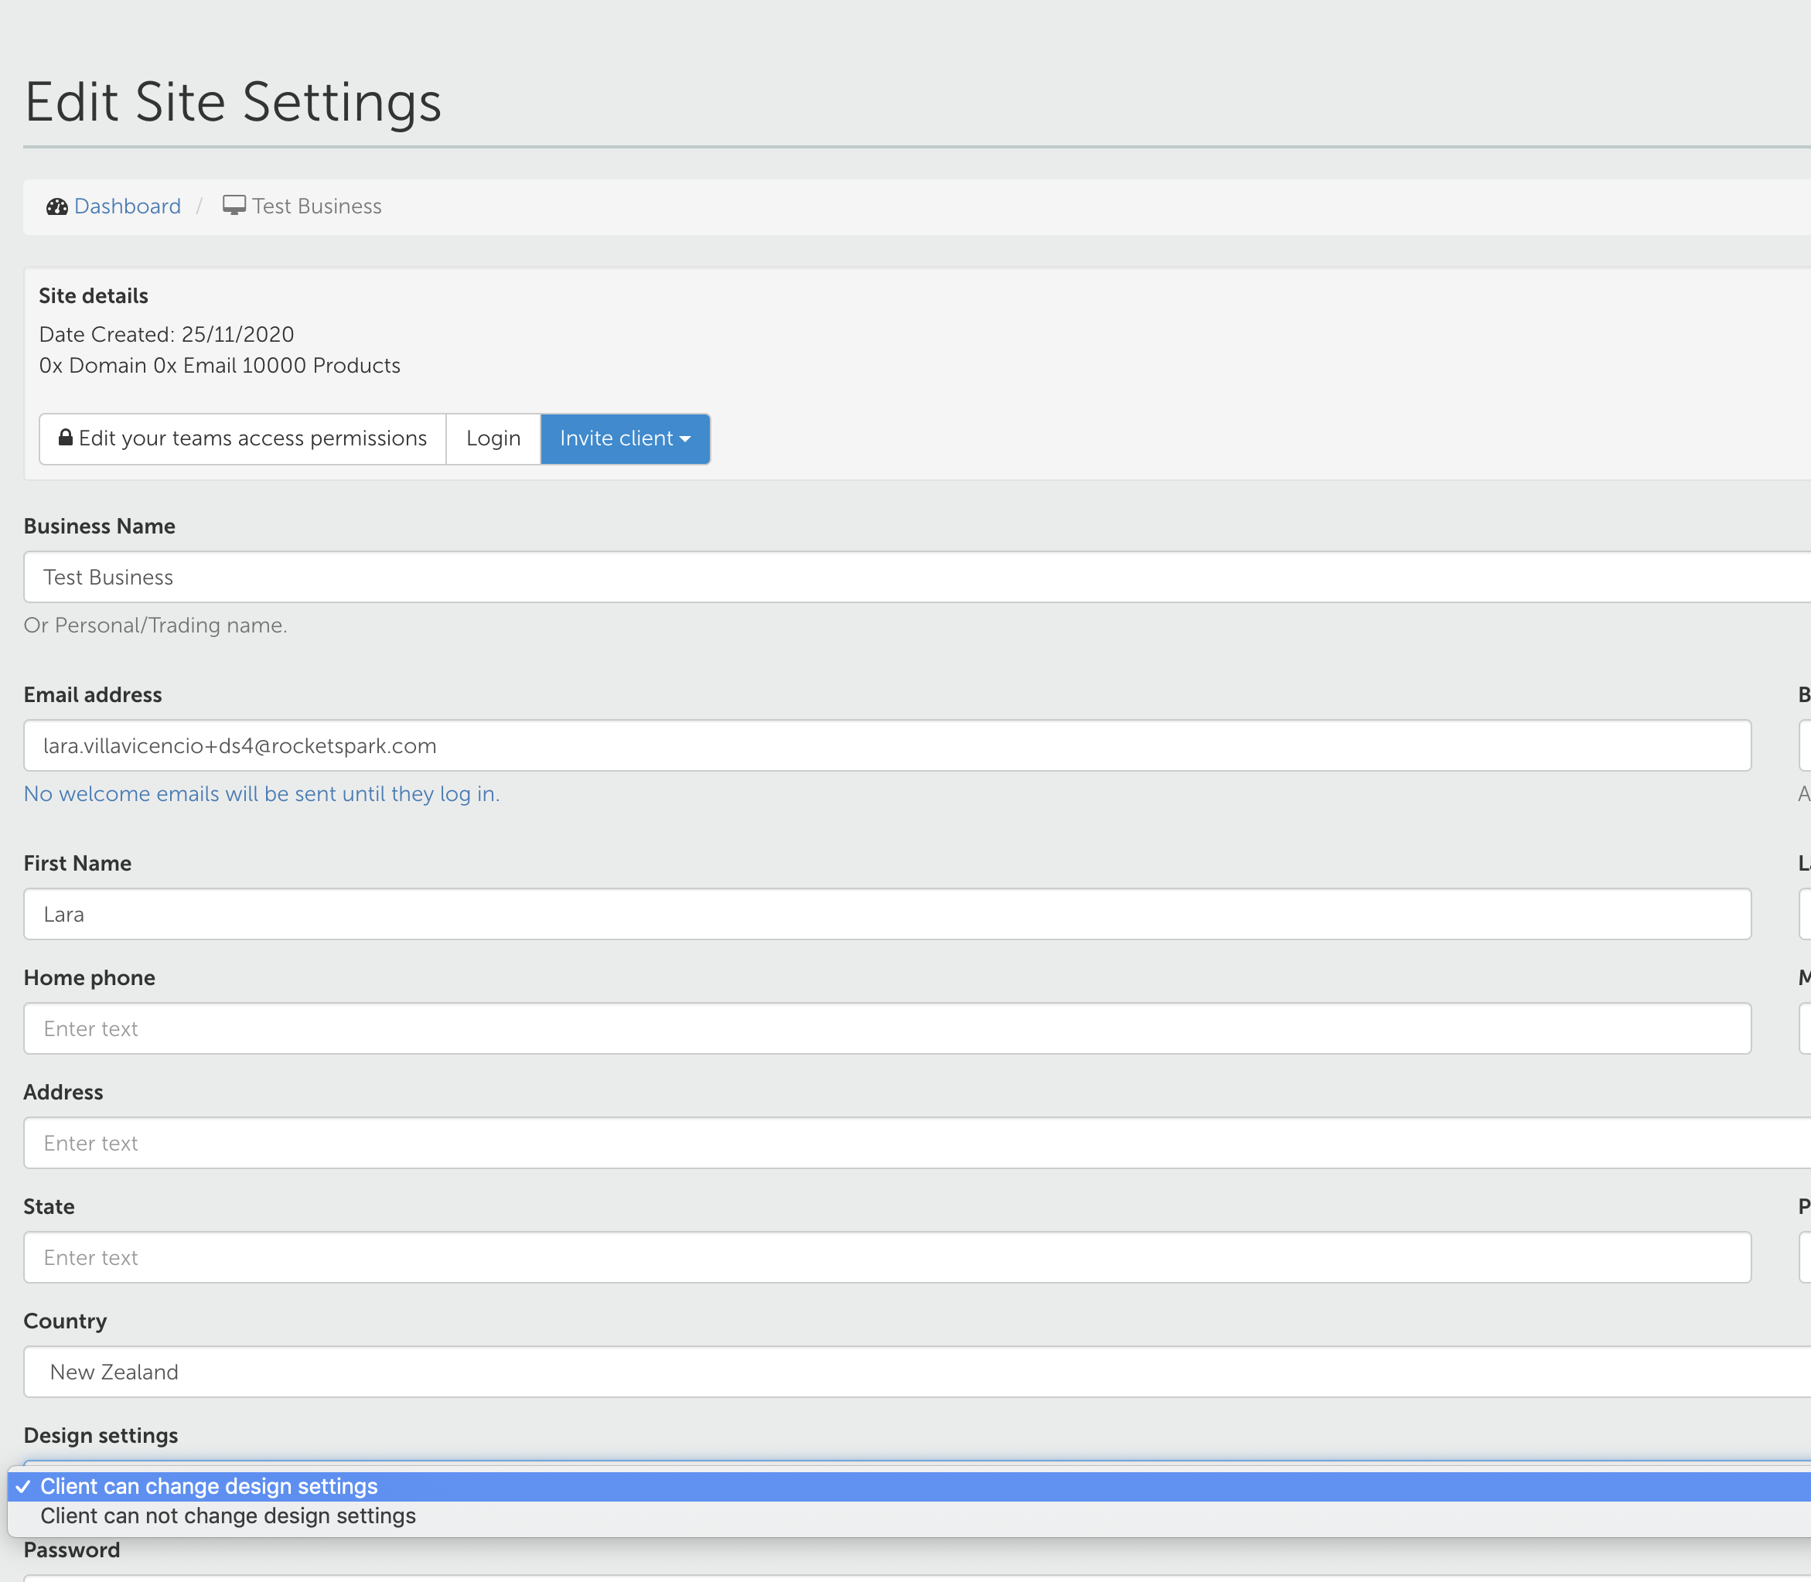Focus the State input field
The image size is (1811, 1582).
(x=888, y=1258)
